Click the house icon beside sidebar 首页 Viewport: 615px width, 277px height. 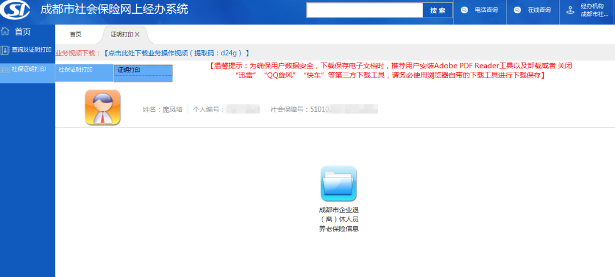6,32
